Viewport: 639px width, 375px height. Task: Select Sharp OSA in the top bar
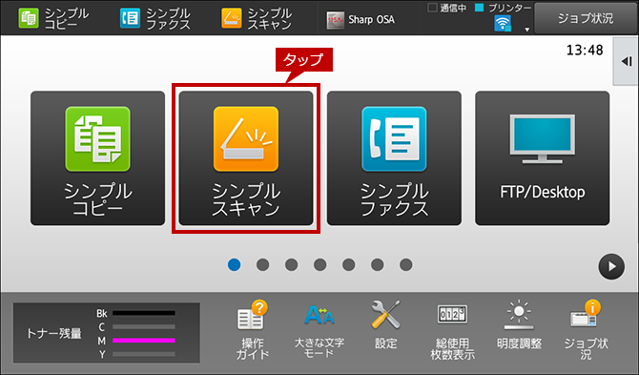(x=361, y=20)
